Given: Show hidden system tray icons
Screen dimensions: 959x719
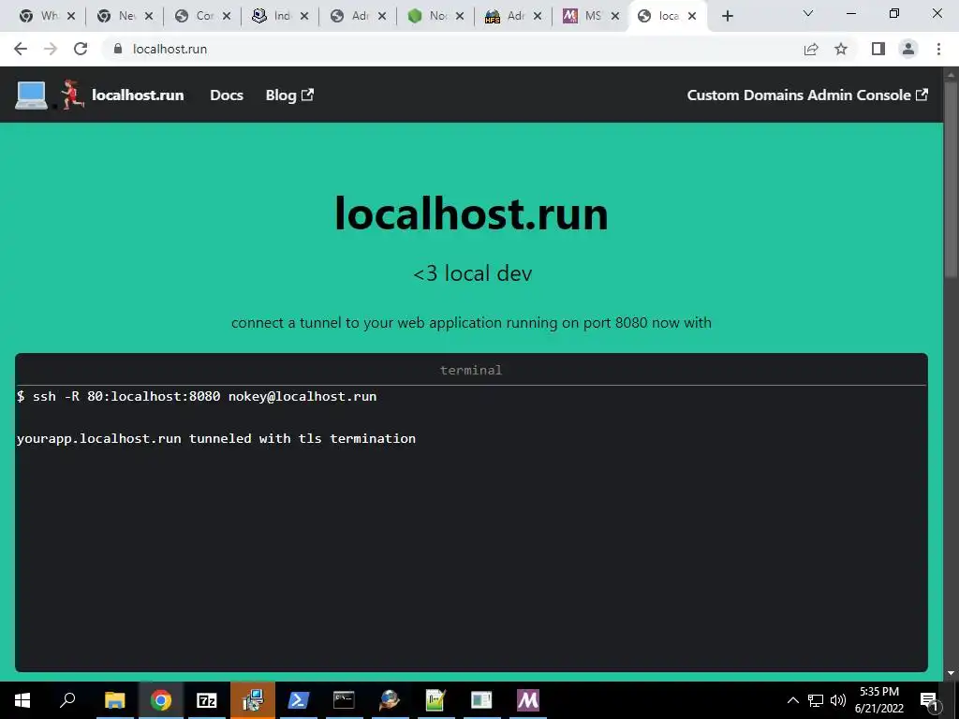Looking at the screenshot, I should coord(792,700).
